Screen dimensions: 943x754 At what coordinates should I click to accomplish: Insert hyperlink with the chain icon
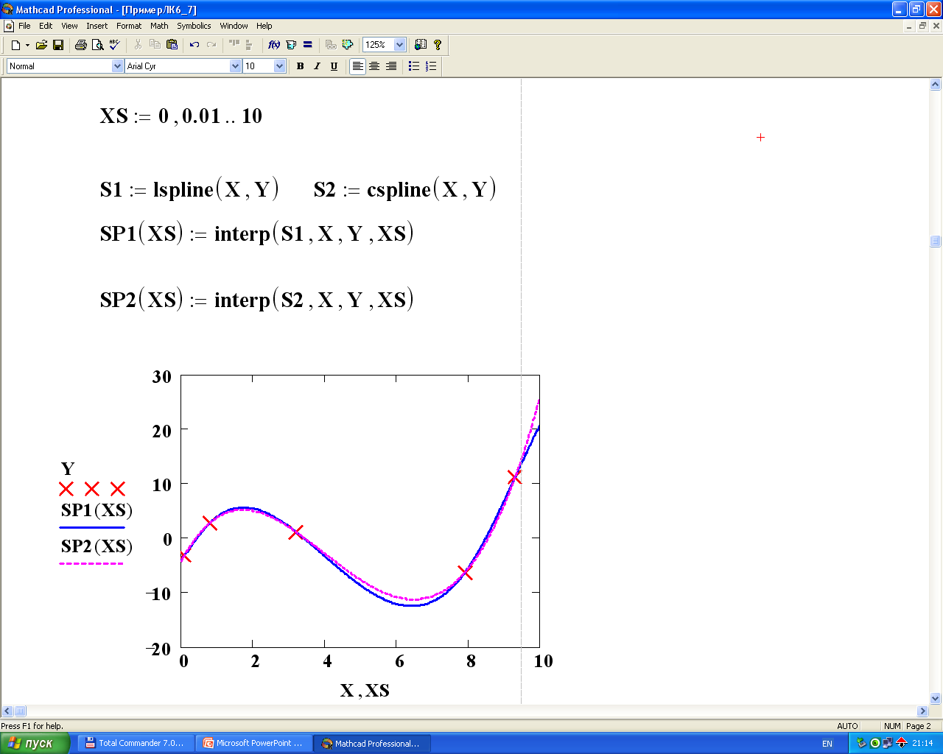pyautogui.click(x=331, y=45)
